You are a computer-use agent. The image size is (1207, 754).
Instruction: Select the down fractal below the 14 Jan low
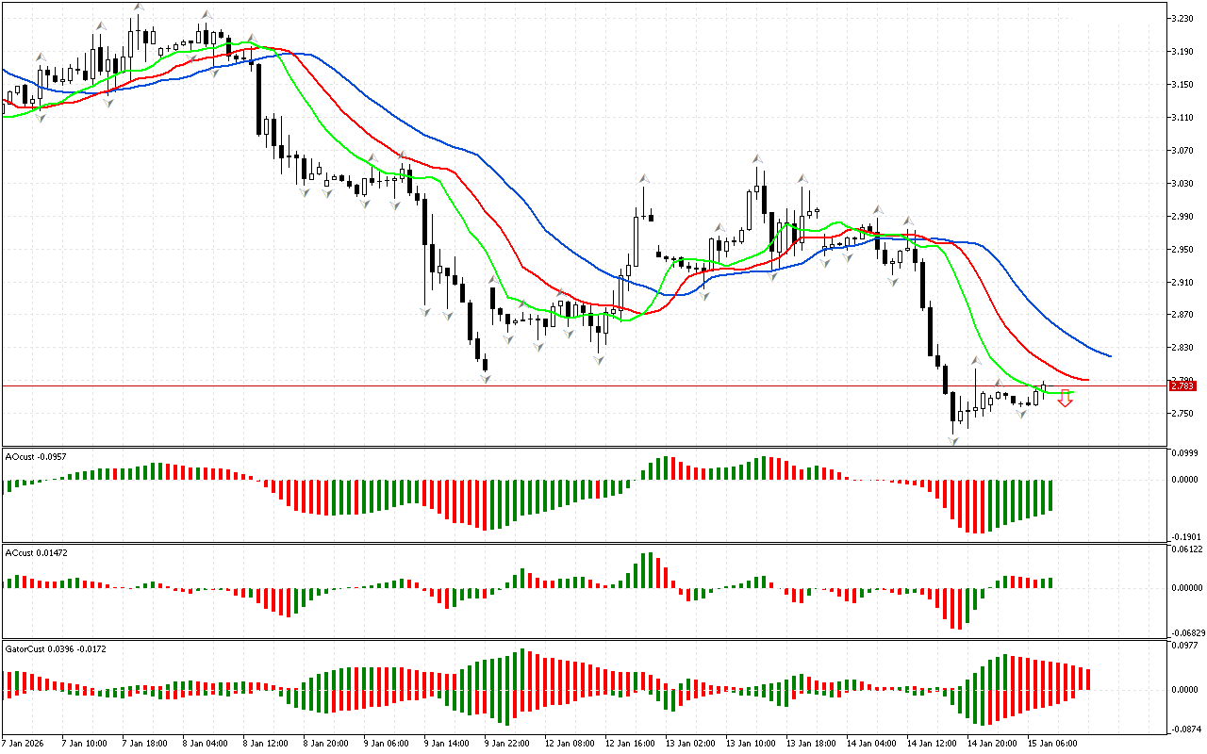click(954, 440)
